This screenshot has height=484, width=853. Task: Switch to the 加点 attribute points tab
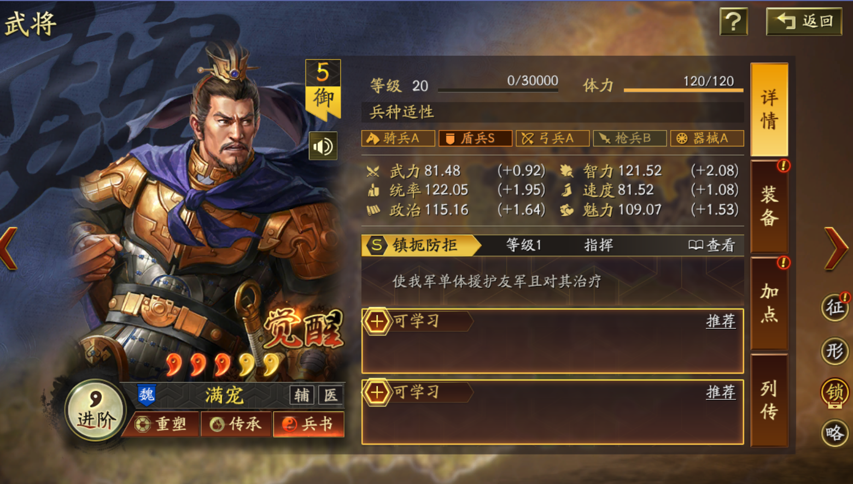coord(769,303)
